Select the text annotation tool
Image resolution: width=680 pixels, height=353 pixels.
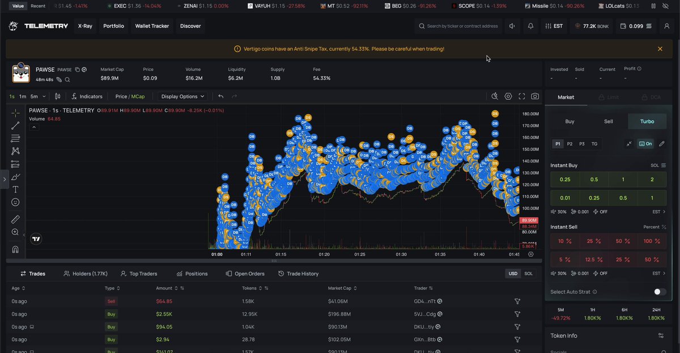[x=15, y=189]
